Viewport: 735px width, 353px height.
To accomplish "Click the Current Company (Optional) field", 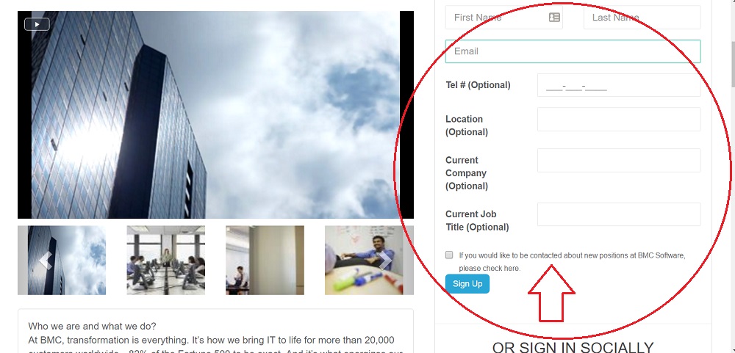I will click(619, 161).
